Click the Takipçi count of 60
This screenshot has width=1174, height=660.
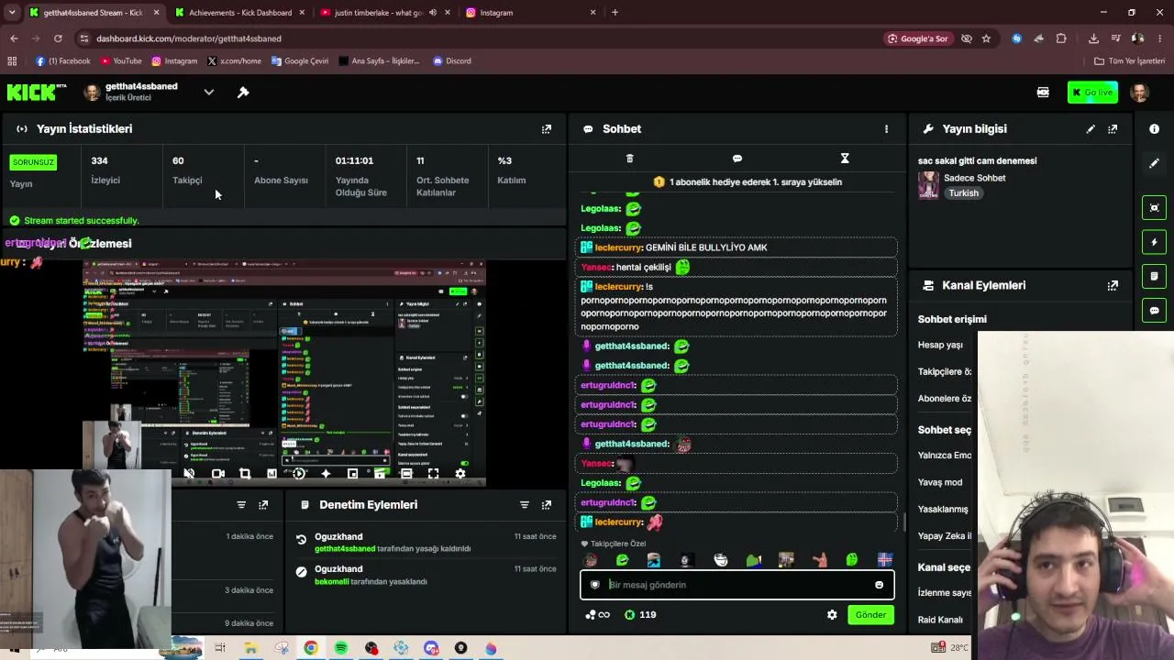(x=178, y=160)
